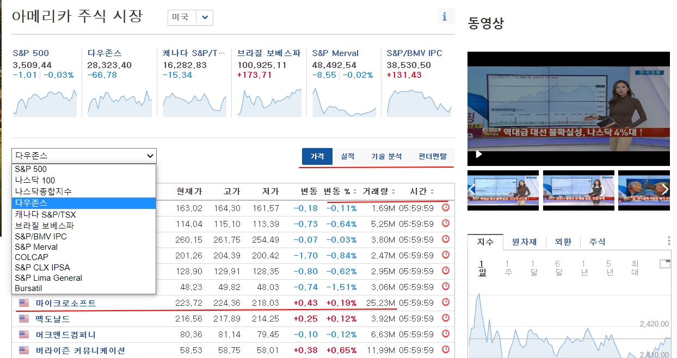
Task: Choose S&P Lima General in the dropdown list
Action: (84, 277)
